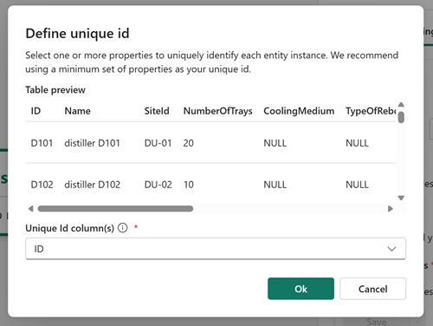This screenshot has width=433, height=326.
Task: Click the CoolingMedium column header
Action: pos(299,111)
